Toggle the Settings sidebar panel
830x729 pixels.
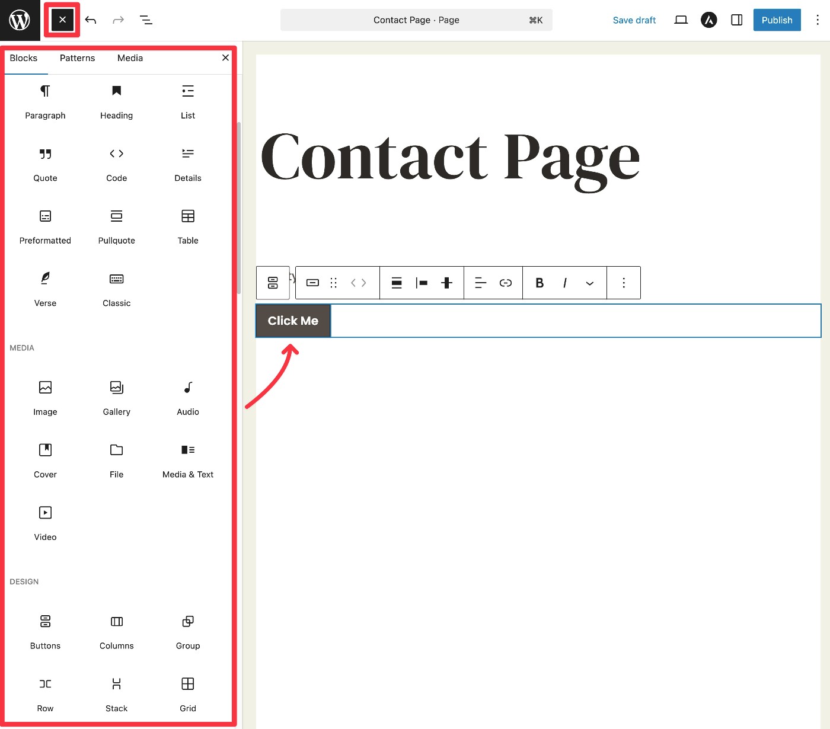(x=736, y=20)
